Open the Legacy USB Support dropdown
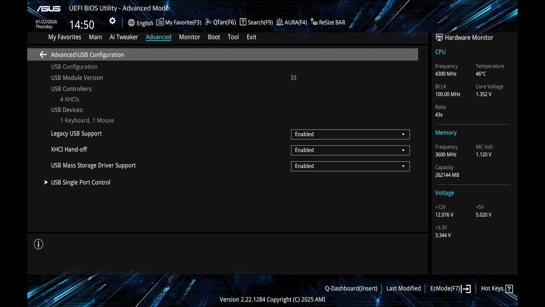545x307 pixels. click(350, 134)
